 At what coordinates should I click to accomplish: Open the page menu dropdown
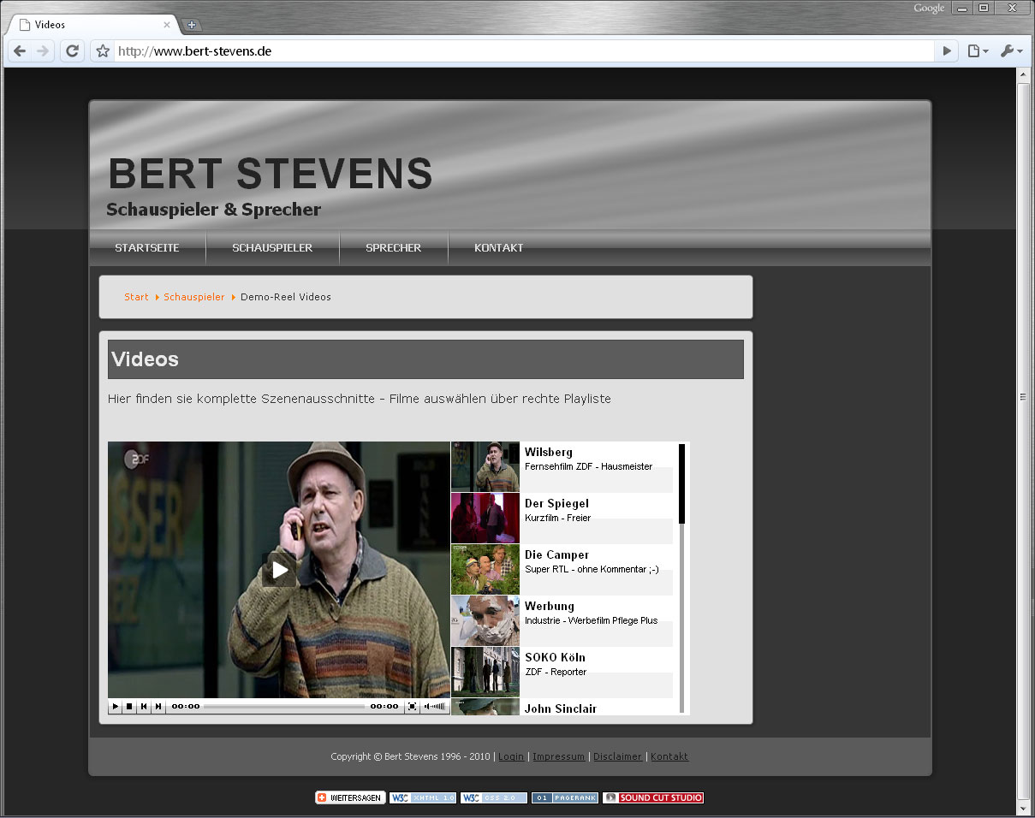977,51
